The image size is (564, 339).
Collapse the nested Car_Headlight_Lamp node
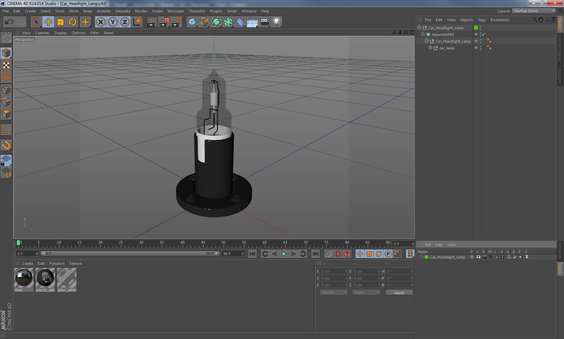427,41
